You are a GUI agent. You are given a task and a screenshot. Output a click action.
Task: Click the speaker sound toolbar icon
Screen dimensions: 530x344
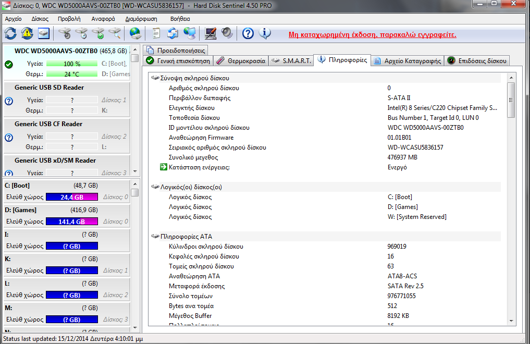tap(227, 33)
